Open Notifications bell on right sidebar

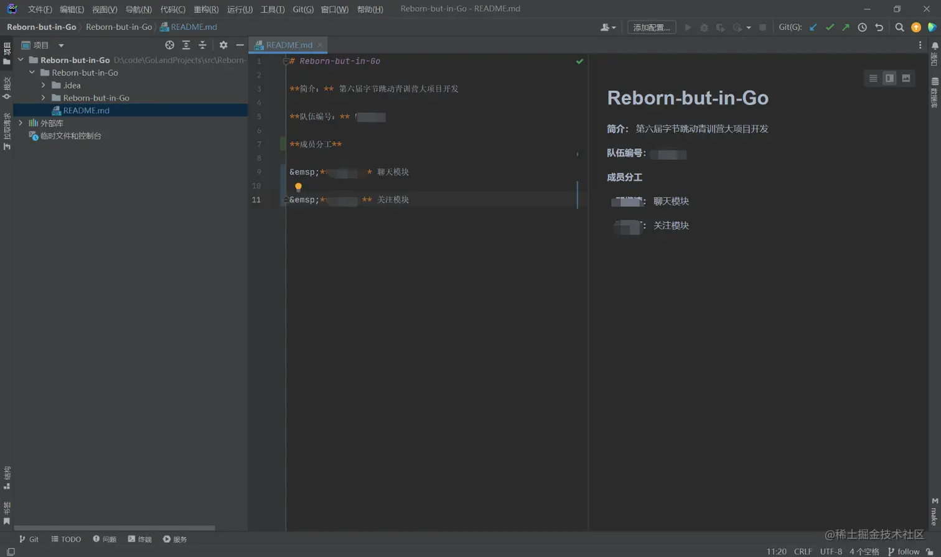(x=934, y=55)
